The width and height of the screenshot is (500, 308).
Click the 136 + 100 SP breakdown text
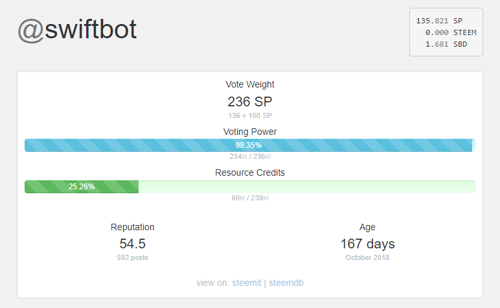pyautogui.click(x=250, y=115)
